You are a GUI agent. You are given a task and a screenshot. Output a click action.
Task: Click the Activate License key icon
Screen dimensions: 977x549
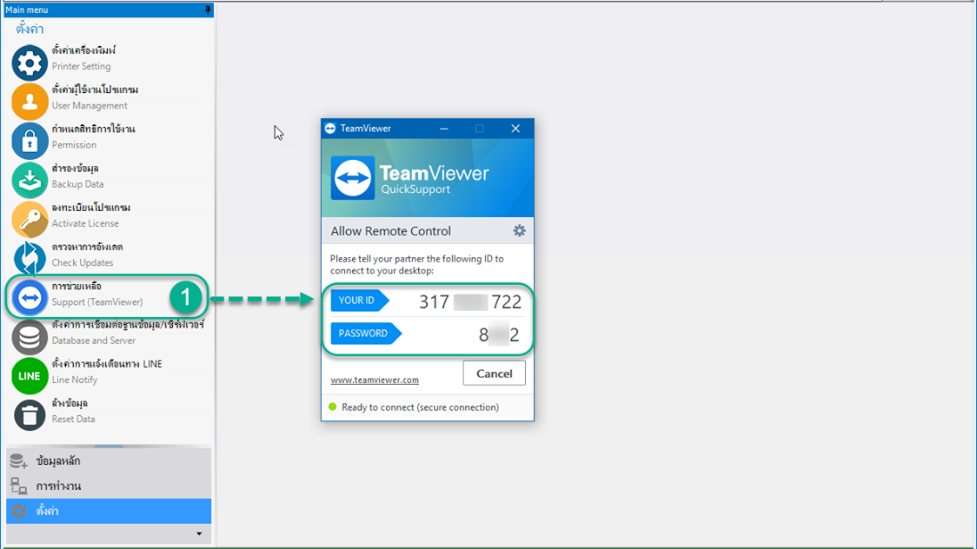click(30, 220)
